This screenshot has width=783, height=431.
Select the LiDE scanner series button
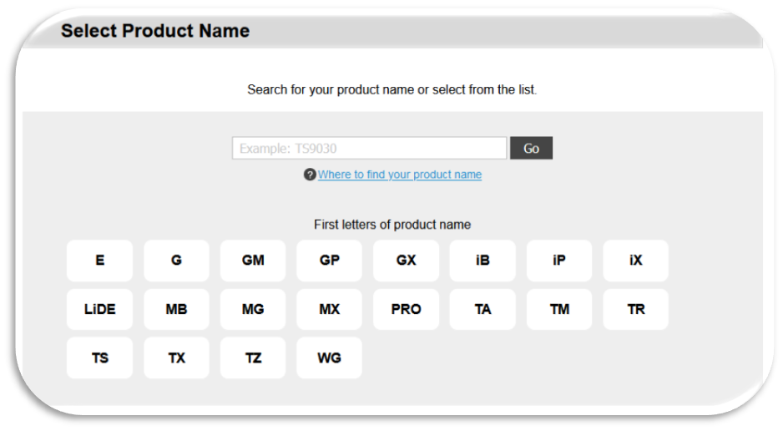[99, 309]
